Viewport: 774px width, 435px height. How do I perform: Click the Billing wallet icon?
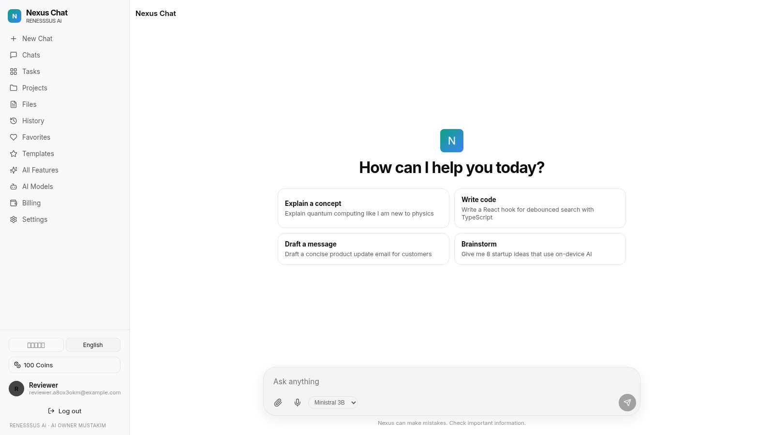click(x=14, y=203)
